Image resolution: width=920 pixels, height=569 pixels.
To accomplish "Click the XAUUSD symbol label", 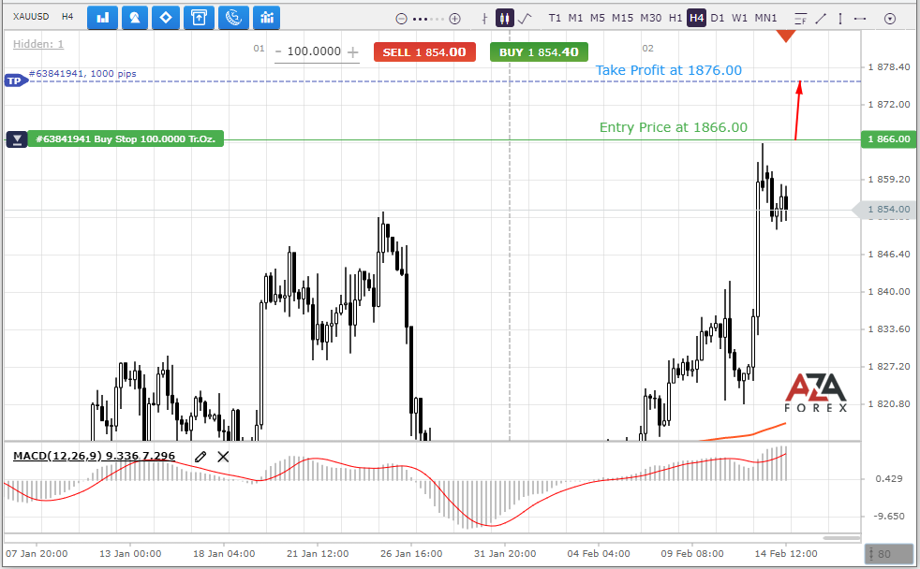I will click(x=31, y=17).
